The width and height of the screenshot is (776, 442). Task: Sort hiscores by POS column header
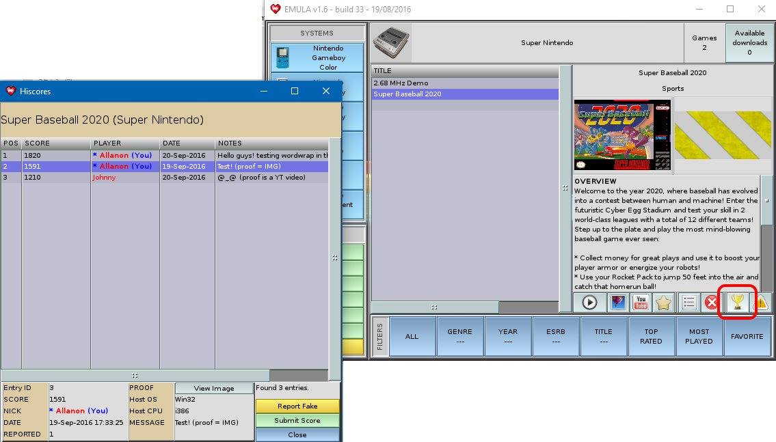[x=11, y=143]
